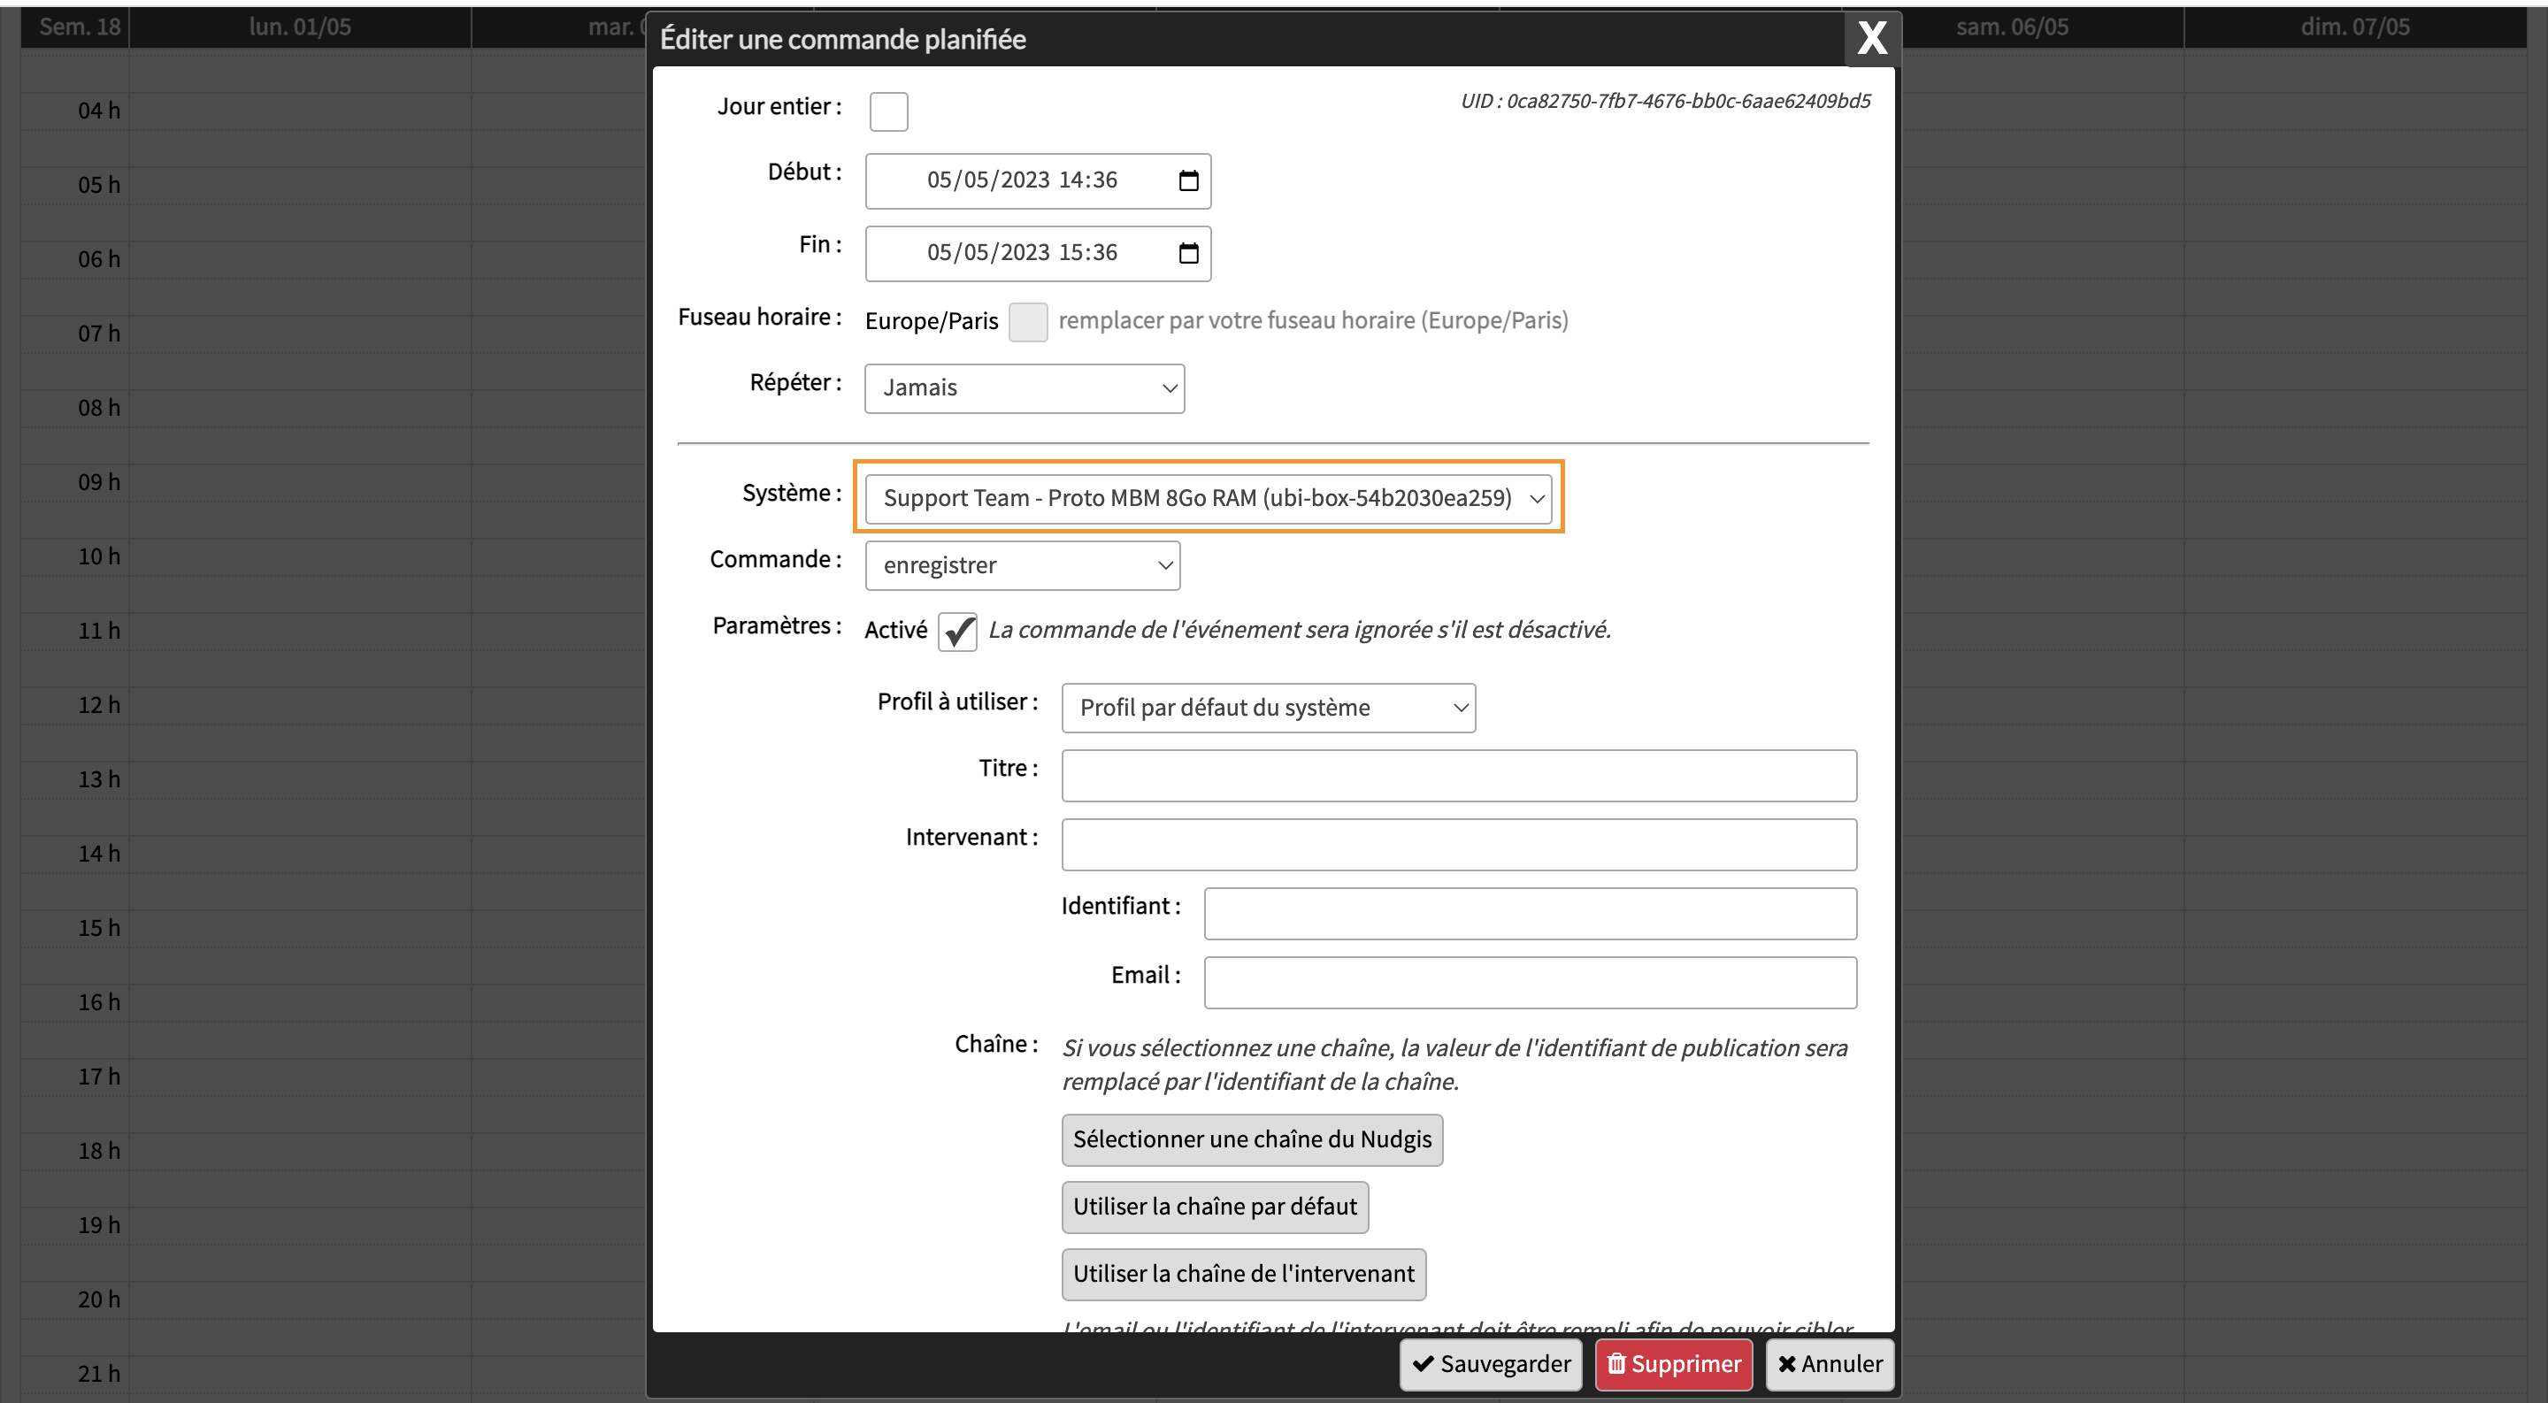
Task: Open the calendar picker for Début
Action: [1189, 181]
